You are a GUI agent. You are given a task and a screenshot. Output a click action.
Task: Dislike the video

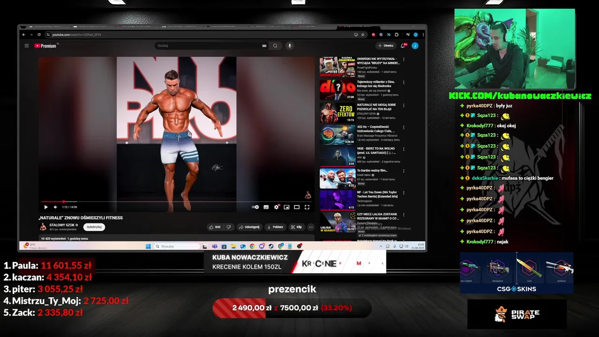[228, 227]
